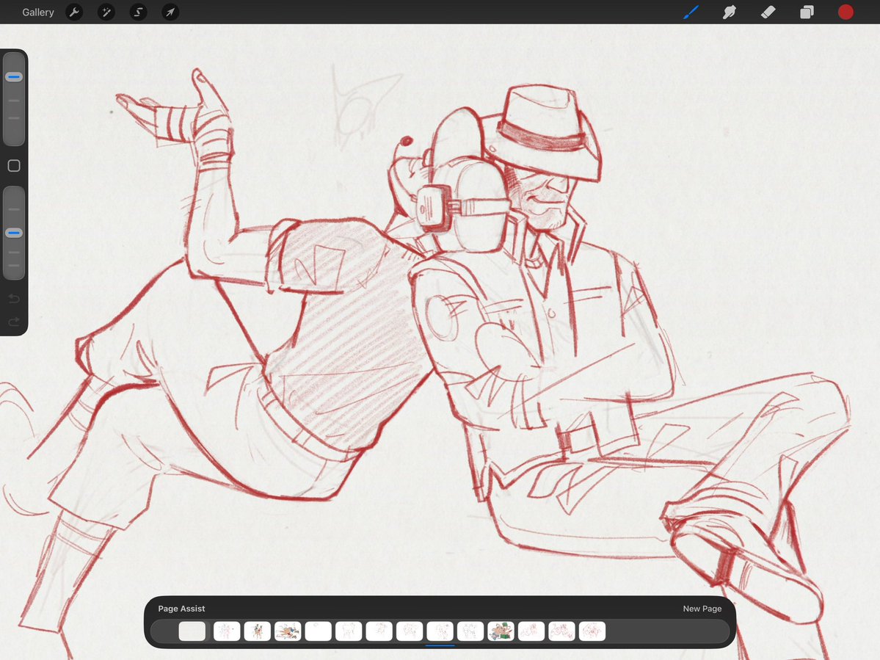Open the second page thumbnail in Page Assist

[227, 631]
